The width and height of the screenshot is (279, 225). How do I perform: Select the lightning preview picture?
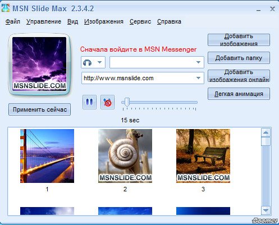click(39, 64)
